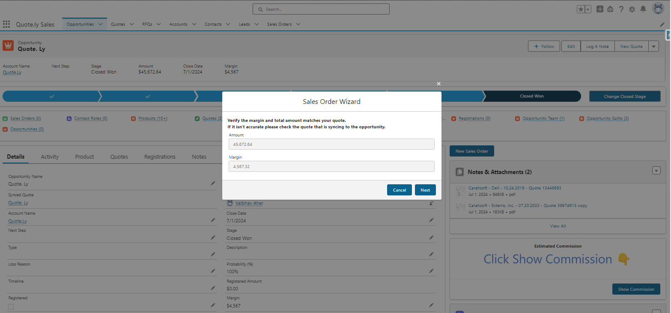
Task: Open more actions dropdown next to New Quote
Action: tap(653, 46)
